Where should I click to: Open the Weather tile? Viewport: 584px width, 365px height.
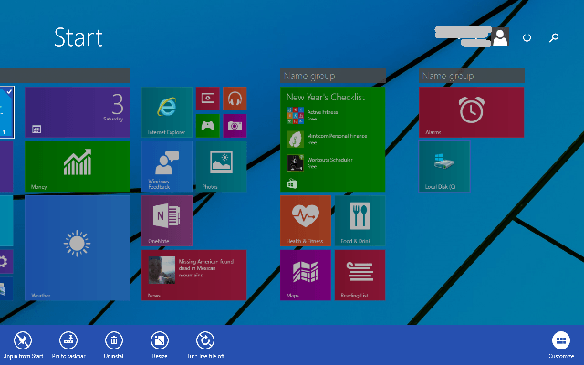coord(78,248)
